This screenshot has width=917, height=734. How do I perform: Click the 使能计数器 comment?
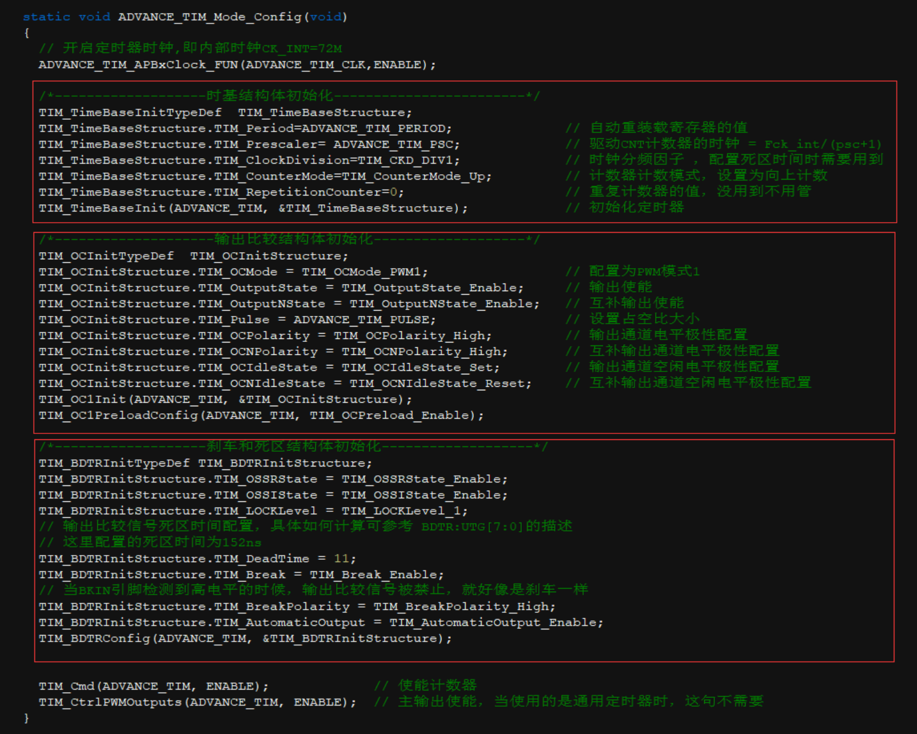pyautogui.click(x=425, y=685)
